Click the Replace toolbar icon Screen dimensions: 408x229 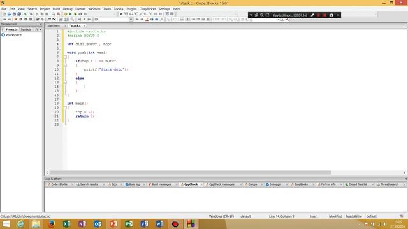coord(59,14)
